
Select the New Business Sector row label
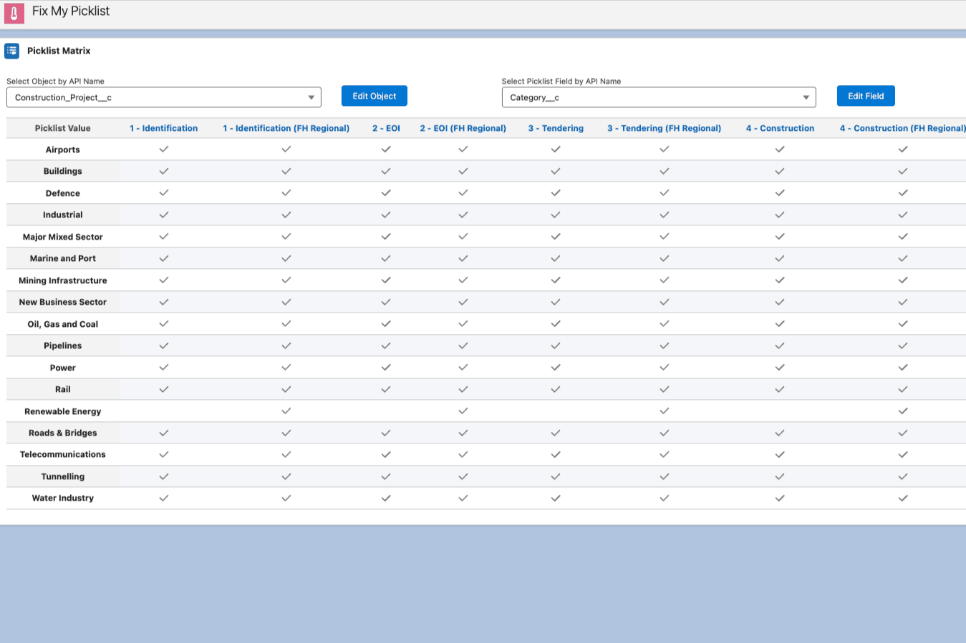click(63, 302)
